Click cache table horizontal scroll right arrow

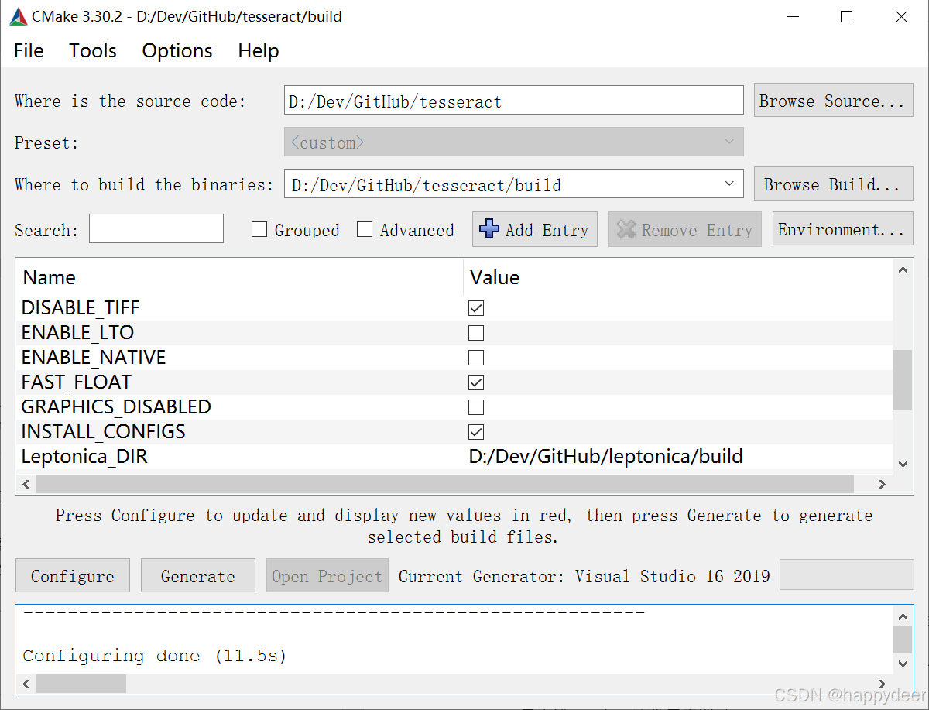882,484
